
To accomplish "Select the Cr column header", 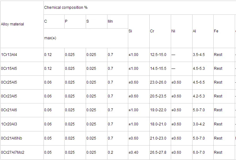I will click(152, 31).
